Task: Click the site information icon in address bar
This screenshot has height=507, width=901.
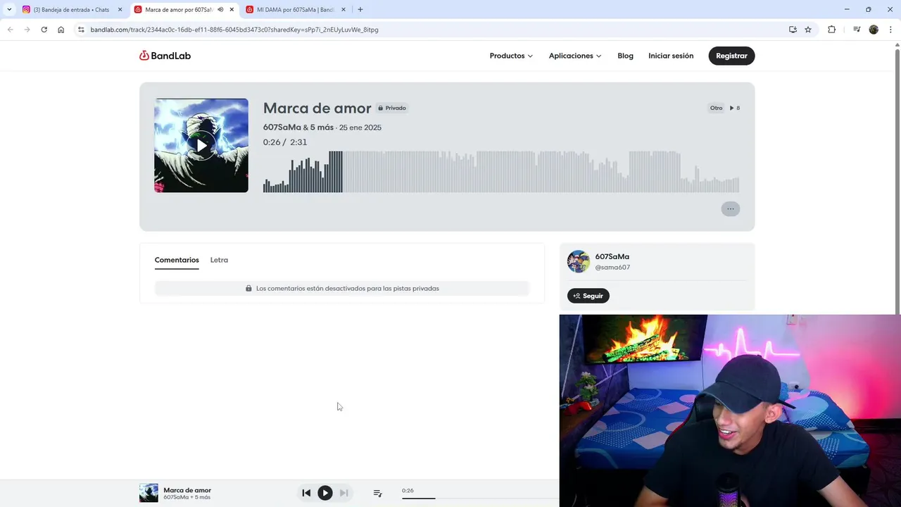Action: pyautogui.click(x=81, y=30)
